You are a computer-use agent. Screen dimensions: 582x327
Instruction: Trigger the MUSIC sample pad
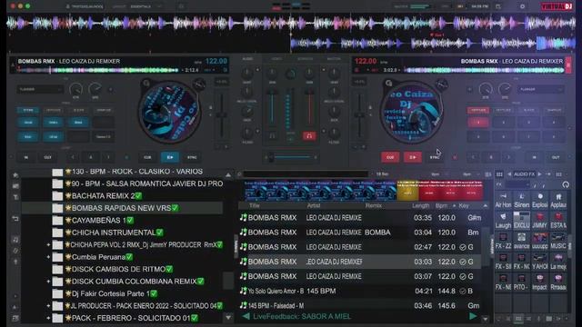pos(557,241)
